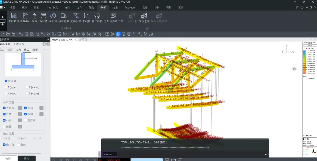The width and height of the screenshot is (317, 161).
Task: Open the 非线性 nonlinear analysis control
Action: coord(87,18)
